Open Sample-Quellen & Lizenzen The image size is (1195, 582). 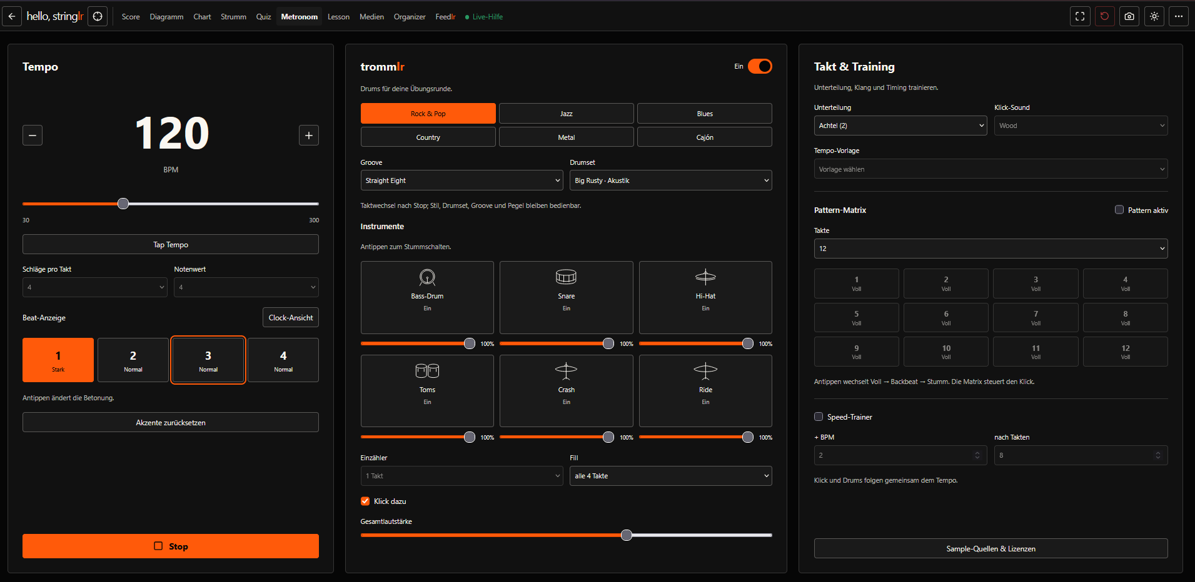point(991,548)
